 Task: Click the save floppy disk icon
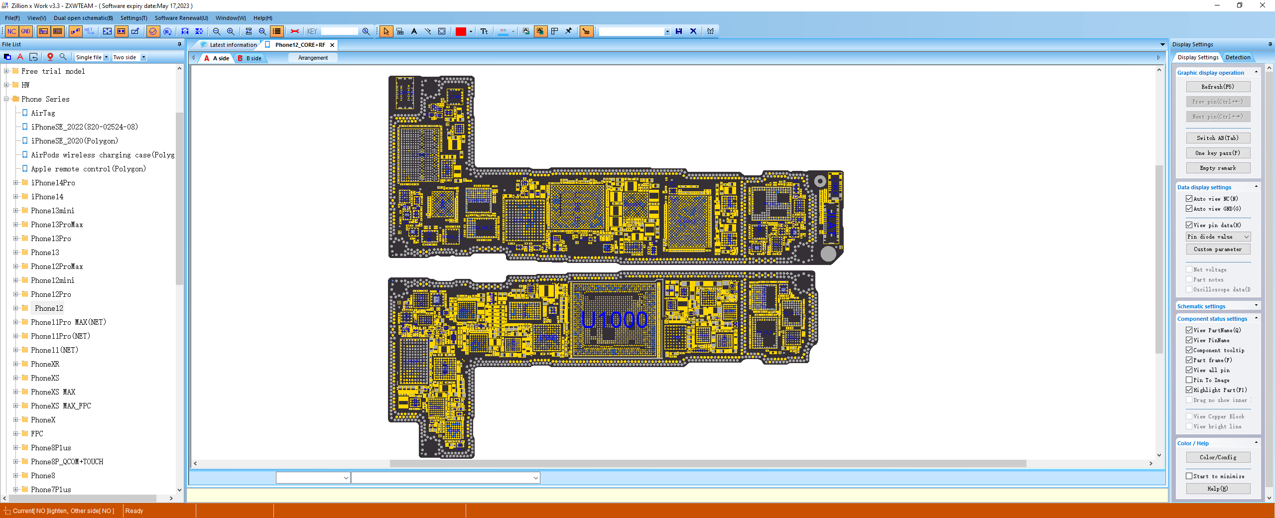(x=679, y=31)
